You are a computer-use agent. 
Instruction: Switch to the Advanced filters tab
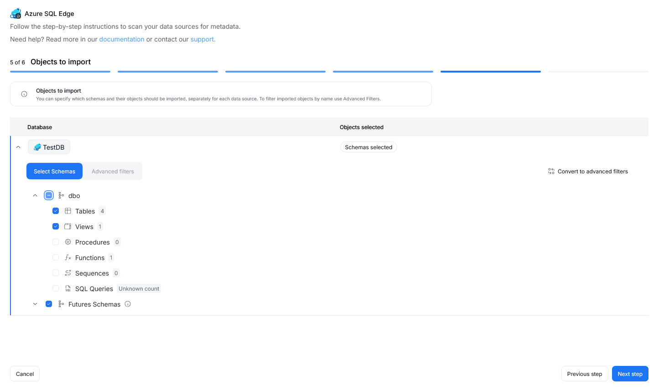[x=113, y=171]
